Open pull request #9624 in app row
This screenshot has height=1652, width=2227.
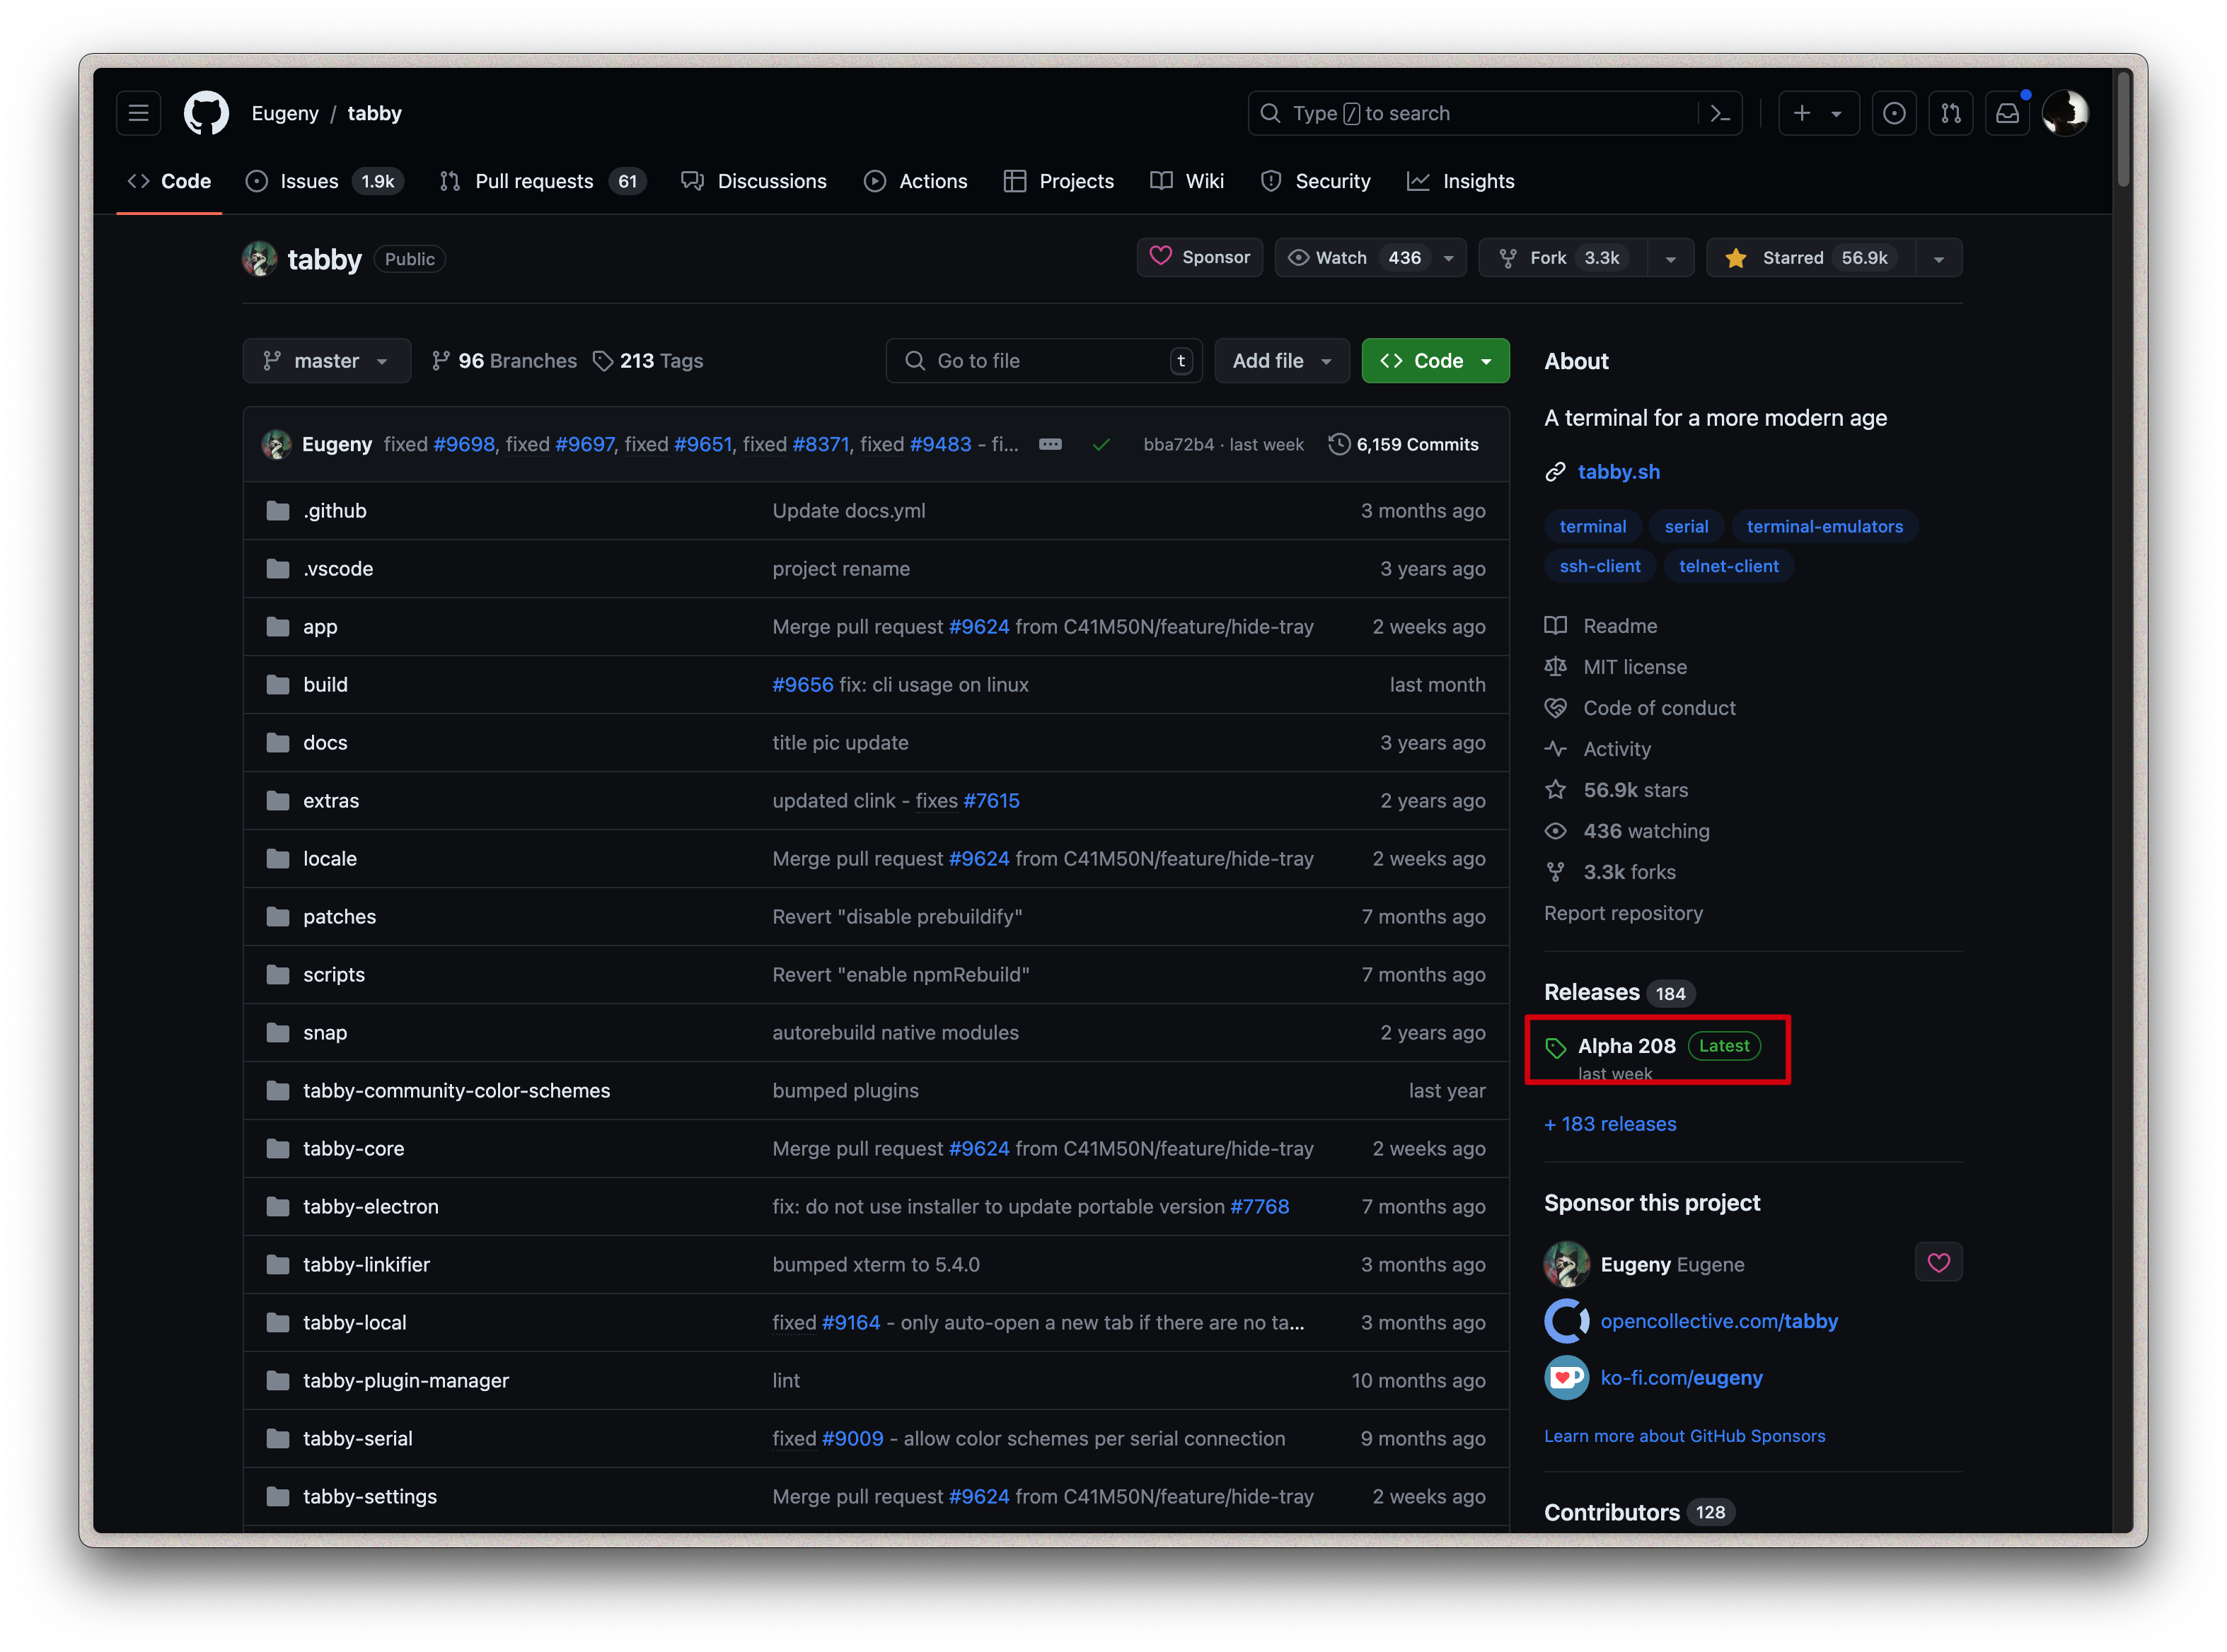pos(978,627)
